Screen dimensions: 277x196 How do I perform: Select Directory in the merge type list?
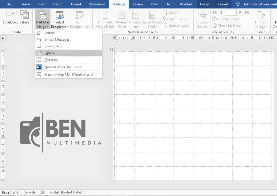[51, 60]
